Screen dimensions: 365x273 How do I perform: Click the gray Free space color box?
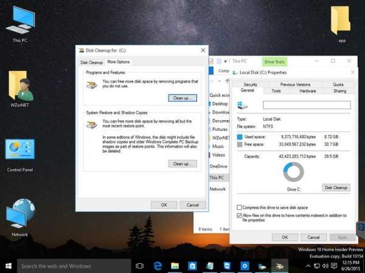[x=240, y=144]
